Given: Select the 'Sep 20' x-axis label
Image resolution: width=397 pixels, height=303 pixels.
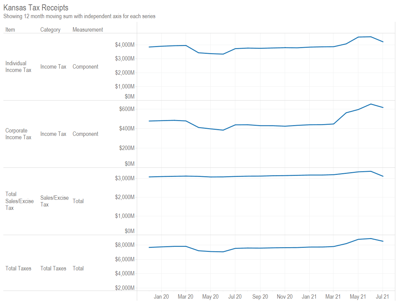Looking at the screenshot, I should click(x=260, y=297).
